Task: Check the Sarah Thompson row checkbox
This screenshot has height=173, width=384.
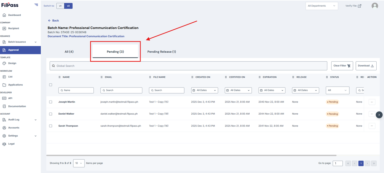Action: coord(51,126)
